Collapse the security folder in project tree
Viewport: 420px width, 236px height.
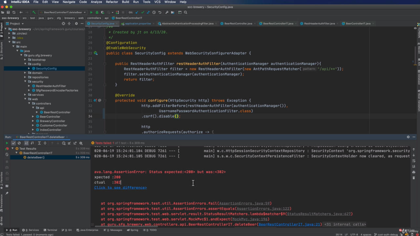[25, 82]
